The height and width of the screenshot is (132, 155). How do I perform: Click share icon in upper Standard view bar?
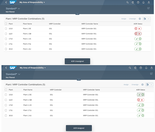click(148, 8)
